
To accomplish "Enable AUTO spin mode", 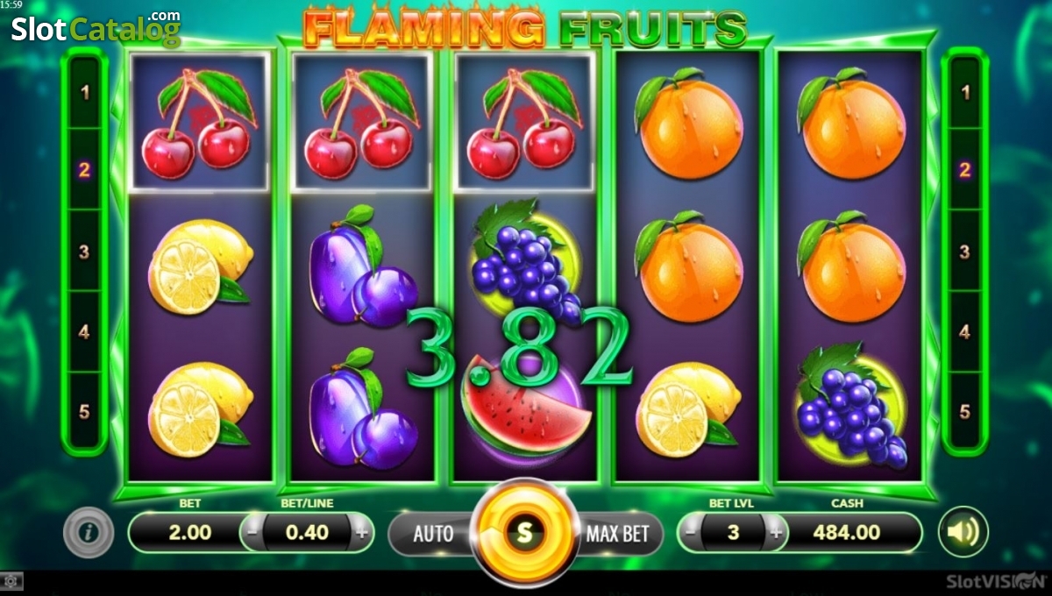I will (x=433, y=533).
